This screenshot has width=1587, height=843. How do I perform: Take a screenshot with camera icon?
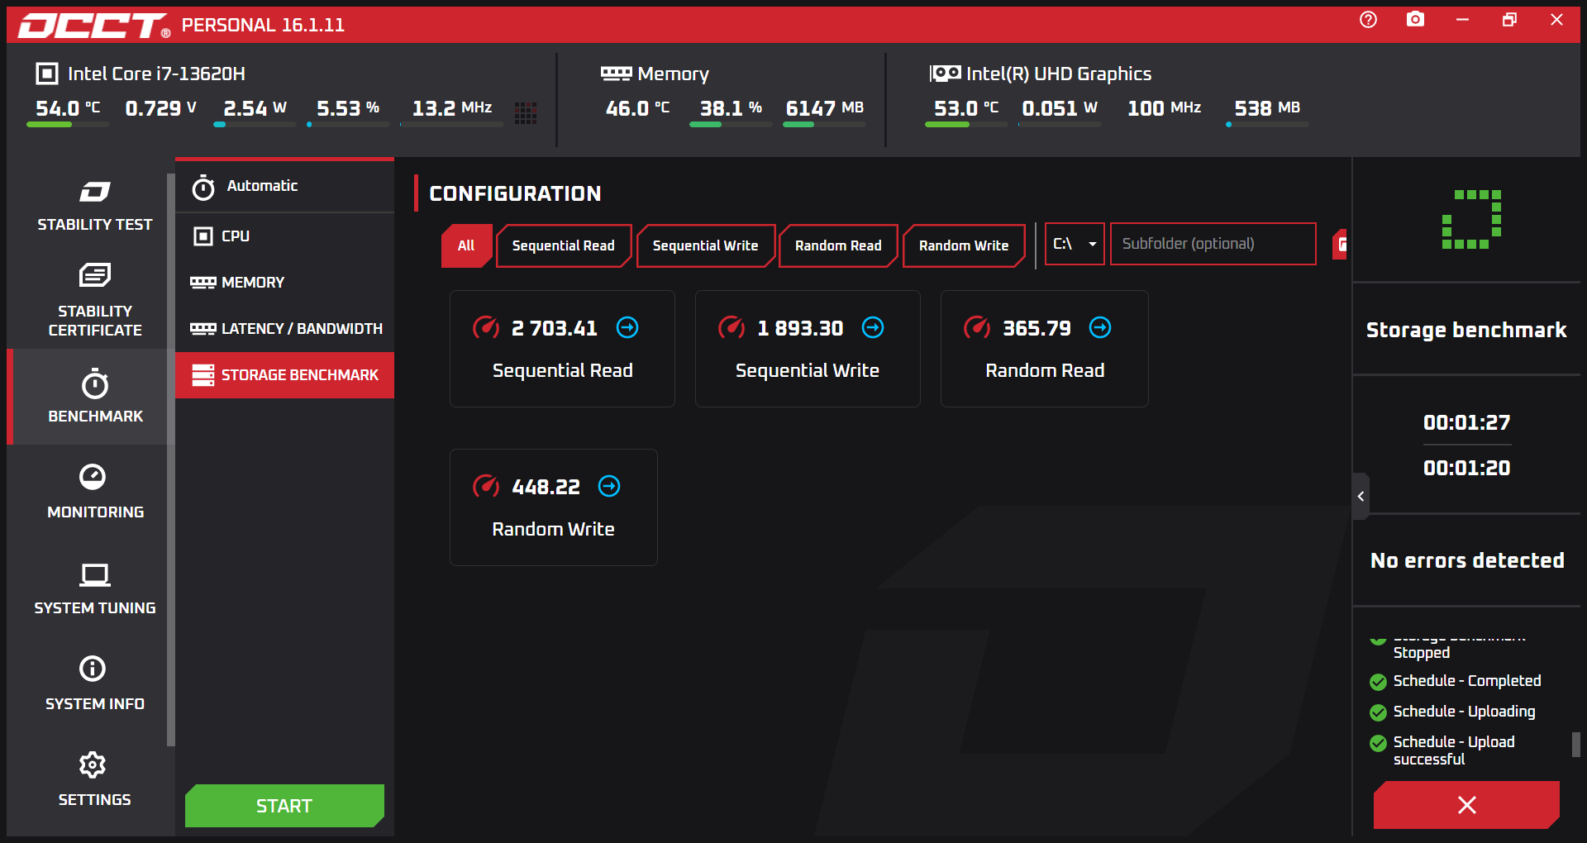coord(1415,19)
